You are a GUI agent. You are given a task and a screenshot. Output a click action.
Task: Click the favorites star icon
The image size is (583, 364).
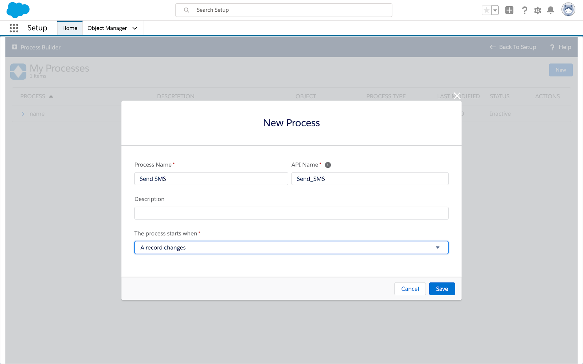pos(486,10)
